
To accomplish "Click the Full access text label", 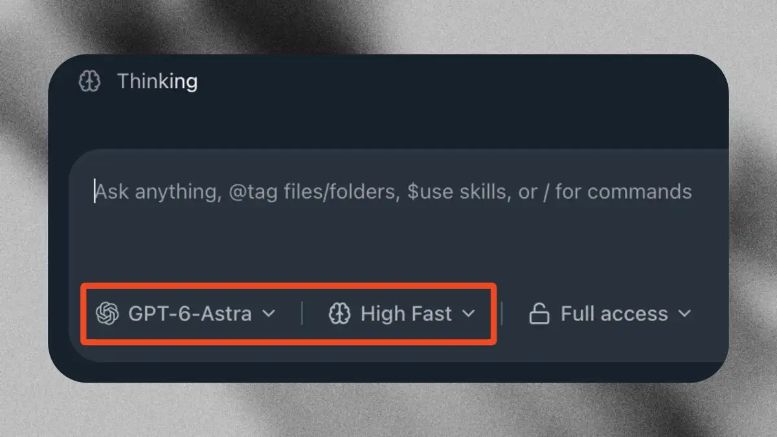I will 614,314.
